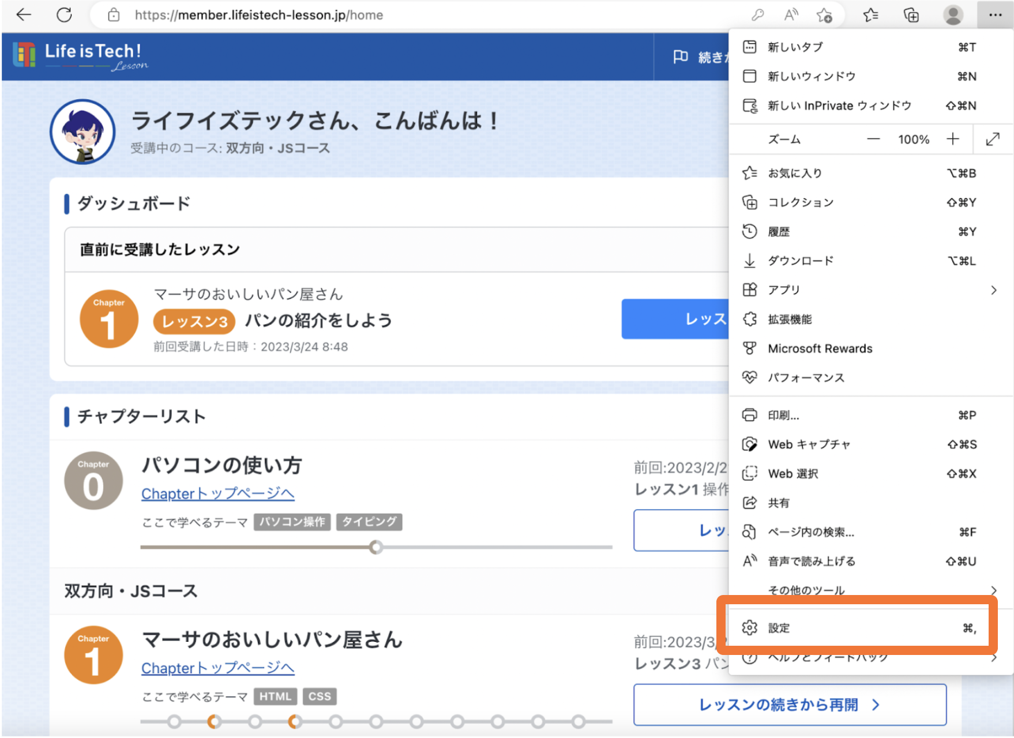Screen dimensions: 1014x738
Task: Open the Collections toolbar icon
Action: (911, 15)
